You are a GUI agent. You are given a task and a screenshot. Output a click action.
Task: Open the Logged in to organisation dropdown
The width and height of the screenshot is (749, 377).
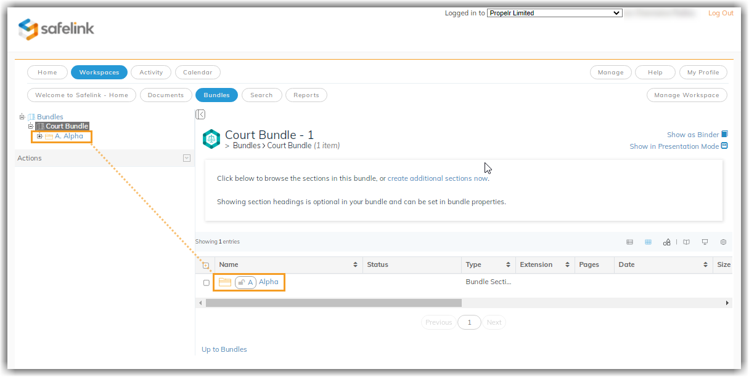click(x=554, y=13)
